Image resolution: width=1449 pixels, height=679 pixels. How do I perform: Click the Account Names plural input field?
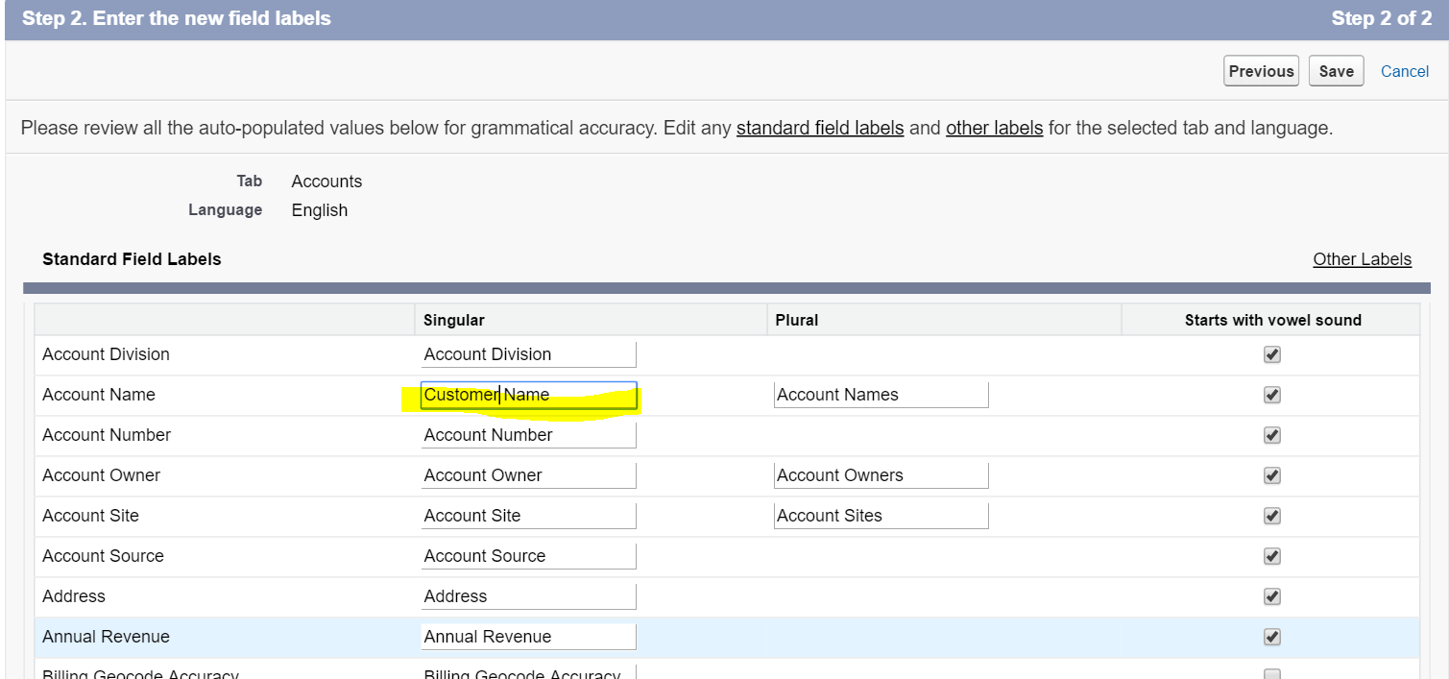click(881, 395)
